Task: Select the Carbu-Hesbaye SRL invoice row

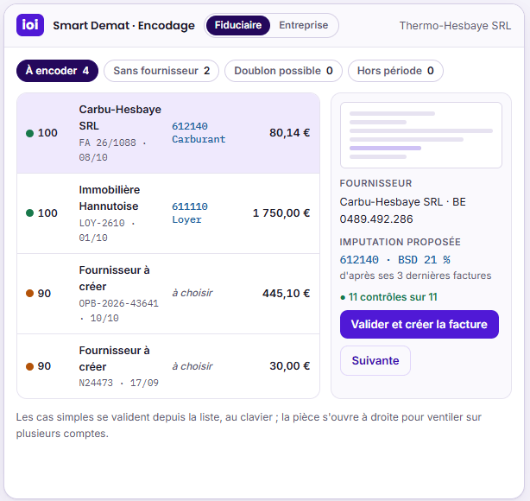Action: [168, 133]
